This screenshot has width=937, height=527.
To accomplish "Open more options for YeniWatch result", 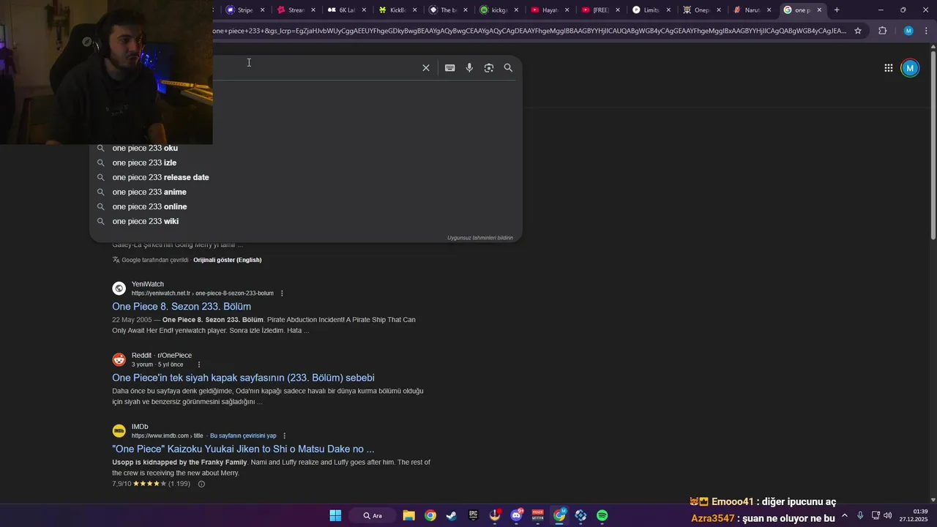I will 282,294.
